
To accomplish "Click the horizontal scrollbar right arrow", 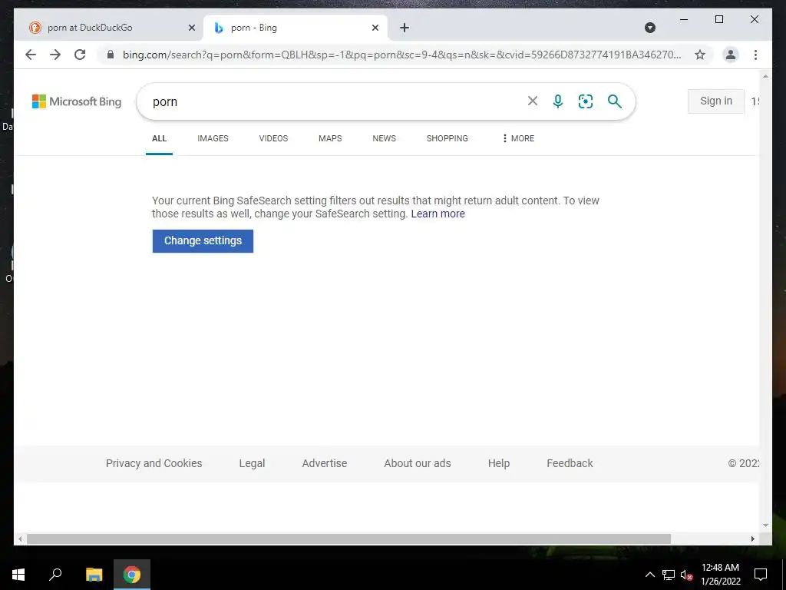I will click(752, 539).
